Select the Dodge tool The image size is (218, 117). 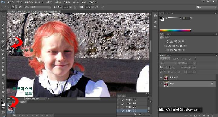click(3, 71)
